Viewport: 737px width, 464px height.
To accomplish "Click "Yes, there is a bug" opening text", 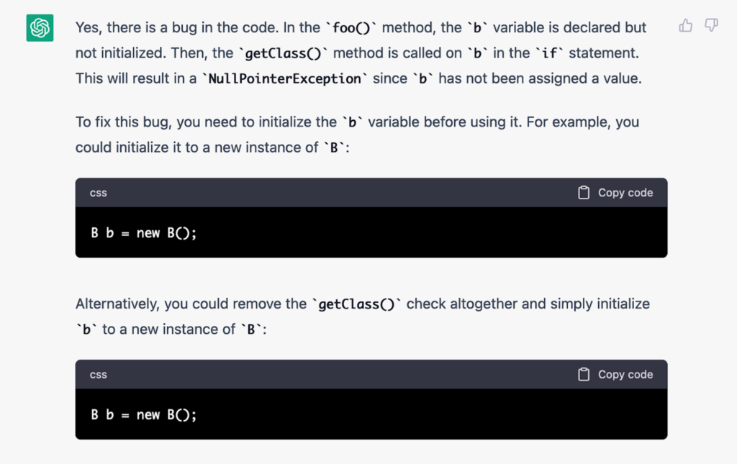I will pos(135,28).
